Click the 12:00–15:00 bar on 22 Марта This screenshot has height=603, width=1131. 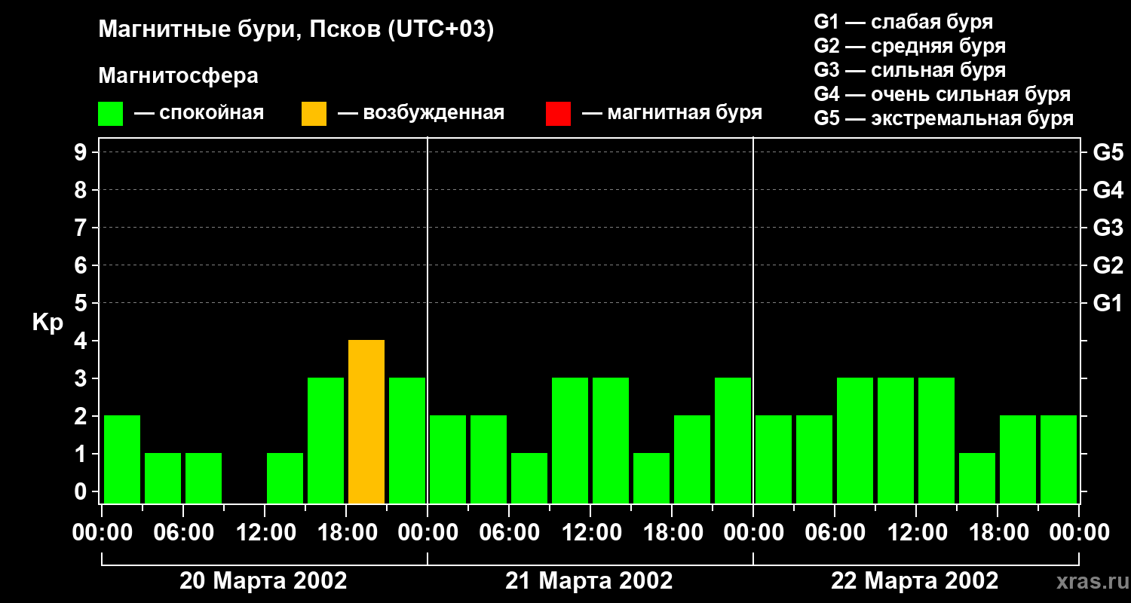coord(936,440)
